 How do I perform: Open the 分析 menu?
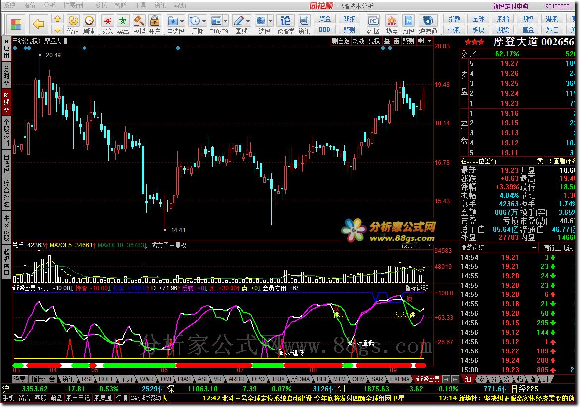[x=49, y=5]
